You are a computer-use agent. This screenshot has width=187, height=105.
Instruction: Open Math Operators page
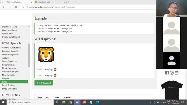[9, 62]
